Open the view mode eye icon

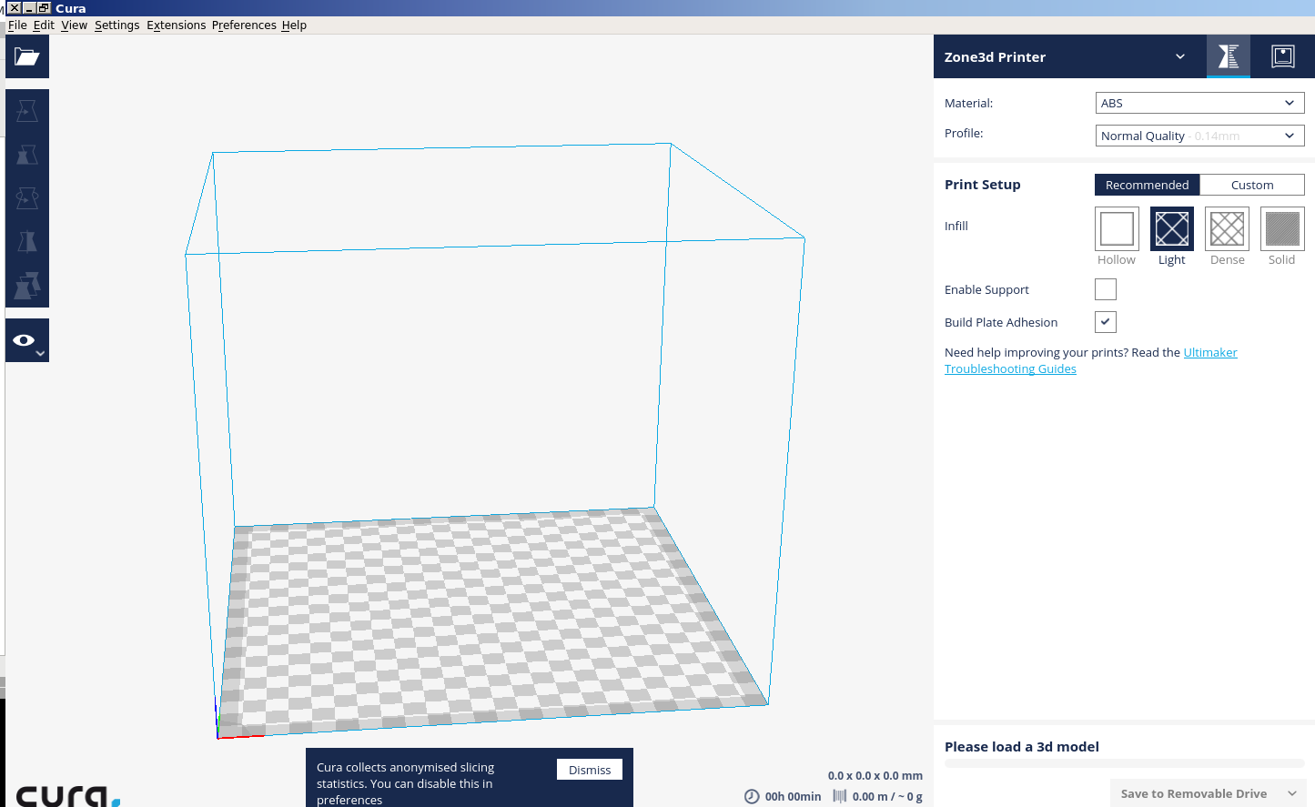[27, 340]
